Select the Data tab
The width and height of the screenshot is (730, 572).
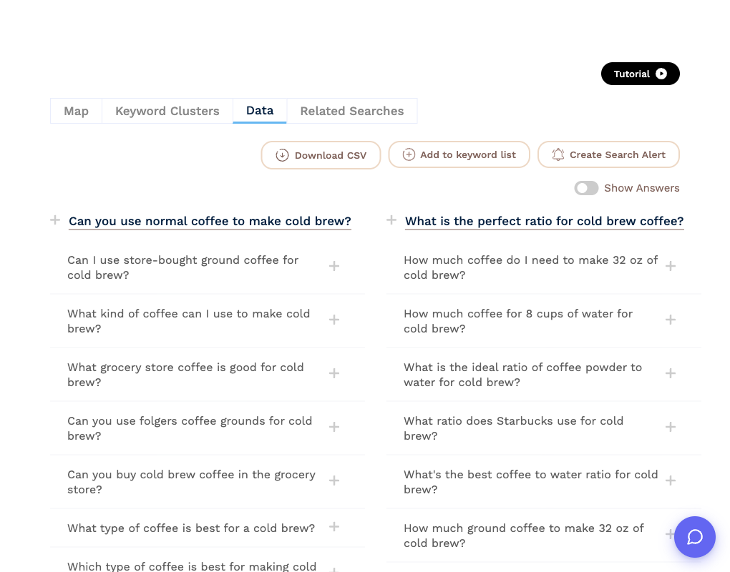pyautogui.click(x=260, y=111)
